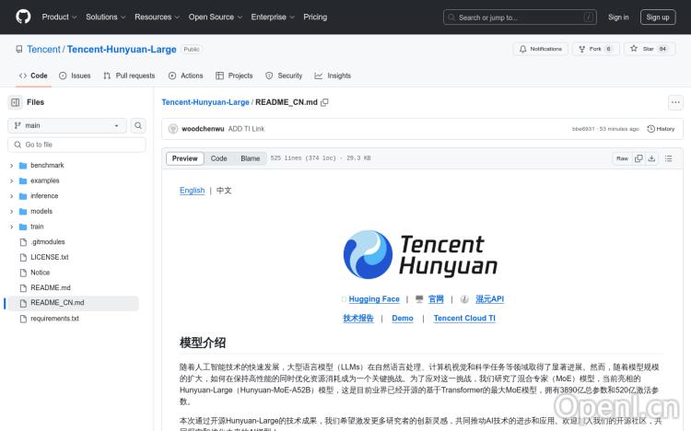Switch to the Actions tab
This screenshot has height=431, width=691.
click(185, 76)
